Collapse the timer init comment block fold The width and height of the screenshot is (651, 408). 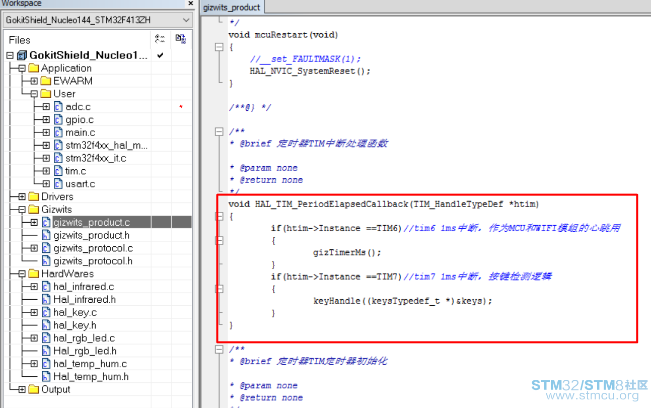tap(219, 349)
